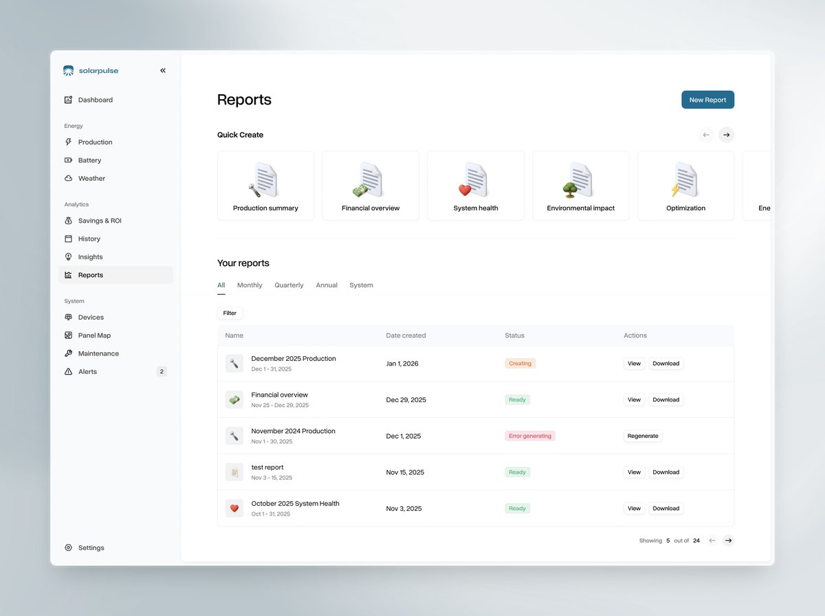825x616 pixels.
Task: Download October 2025 System Health report
Action: (x=665, y=509)
